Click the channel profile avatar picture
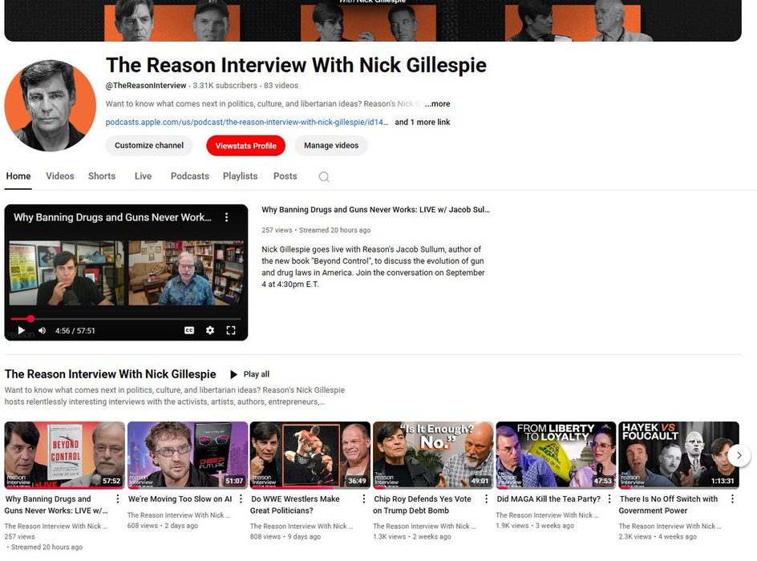 pyautogui.click(x=51, y=106)
